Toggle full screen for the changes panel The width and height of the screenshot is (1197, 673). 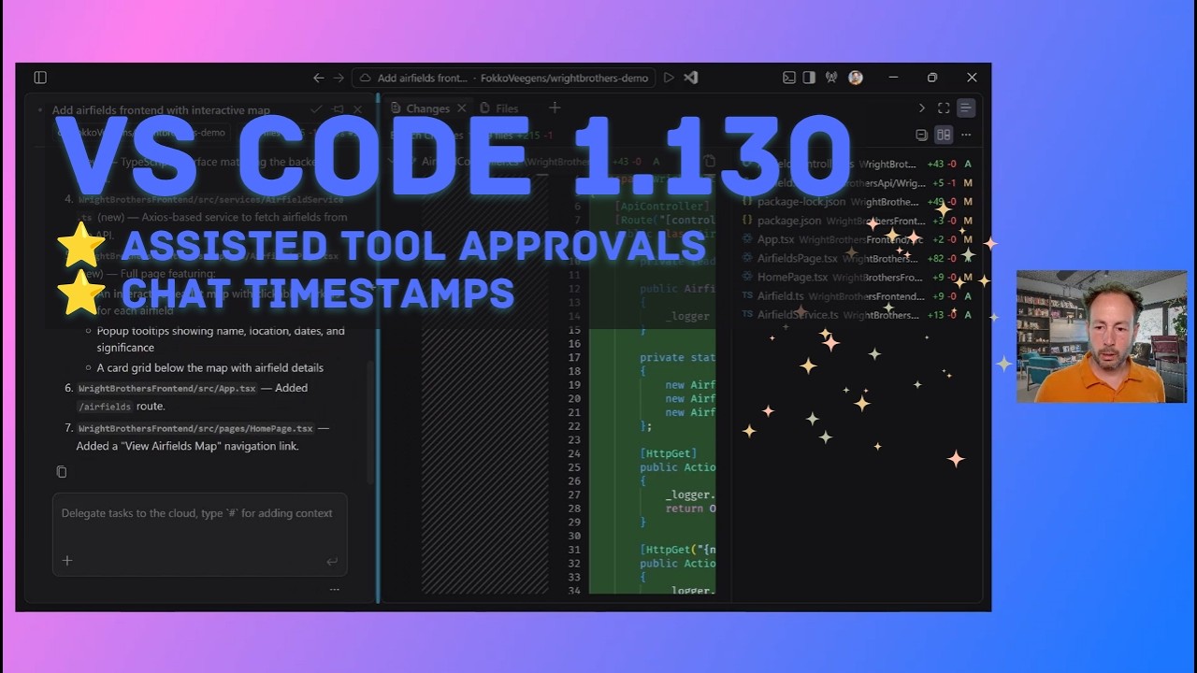(944, 108)
